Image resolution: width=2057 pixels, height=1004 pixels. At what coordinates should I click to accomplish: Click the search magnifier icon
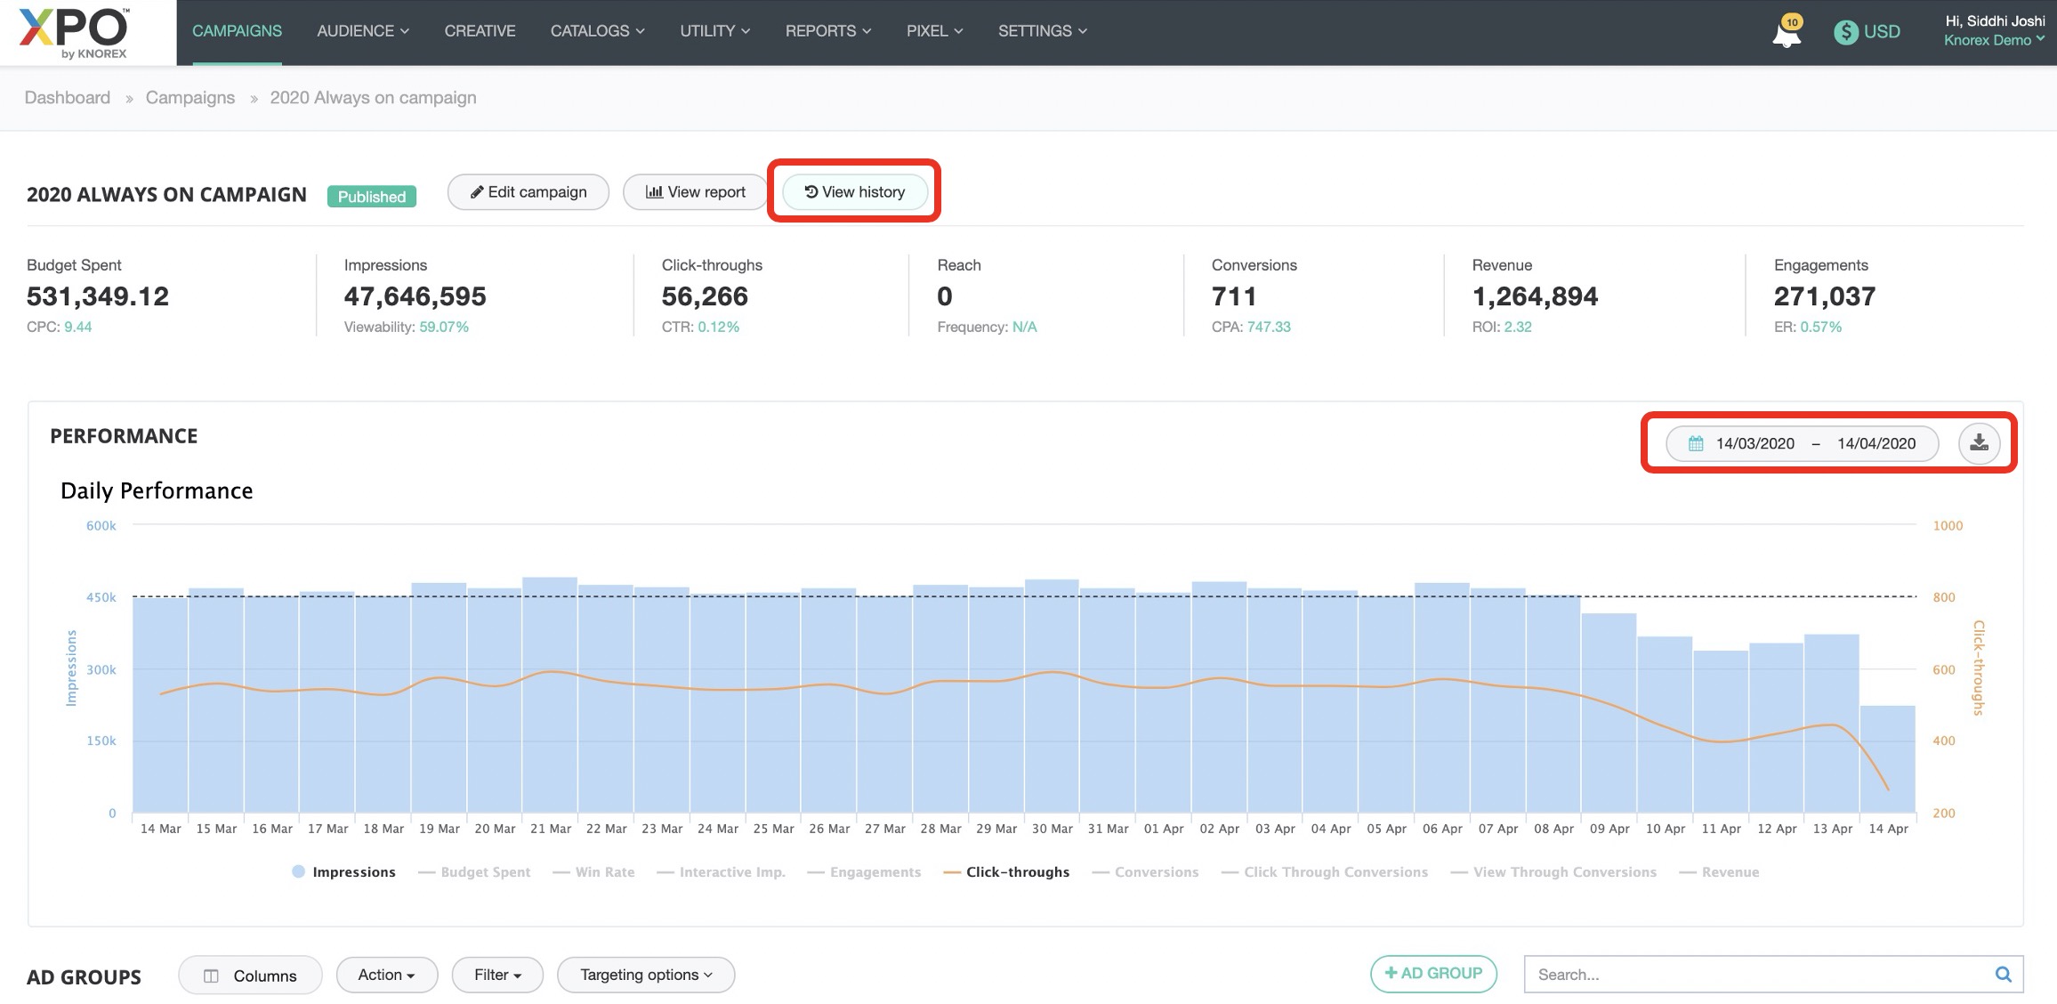click(x=2003, y=974)
